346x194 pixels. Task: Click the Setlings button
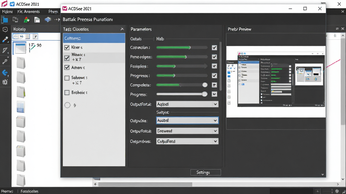[x=205, y=172]
